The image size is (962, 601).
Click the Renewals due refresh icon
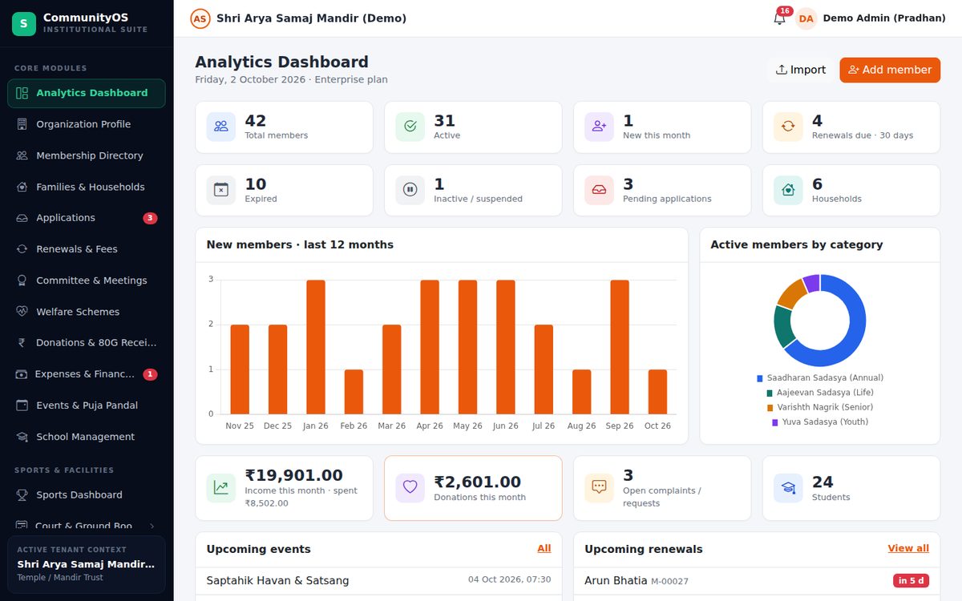point(788,127)
